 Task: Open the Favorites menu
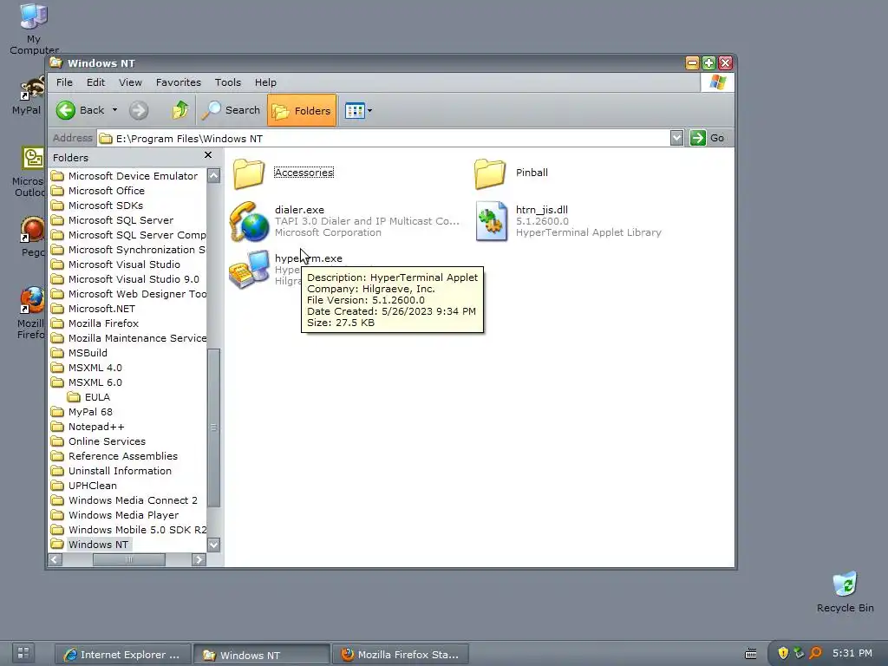click(x=179, y=82)
